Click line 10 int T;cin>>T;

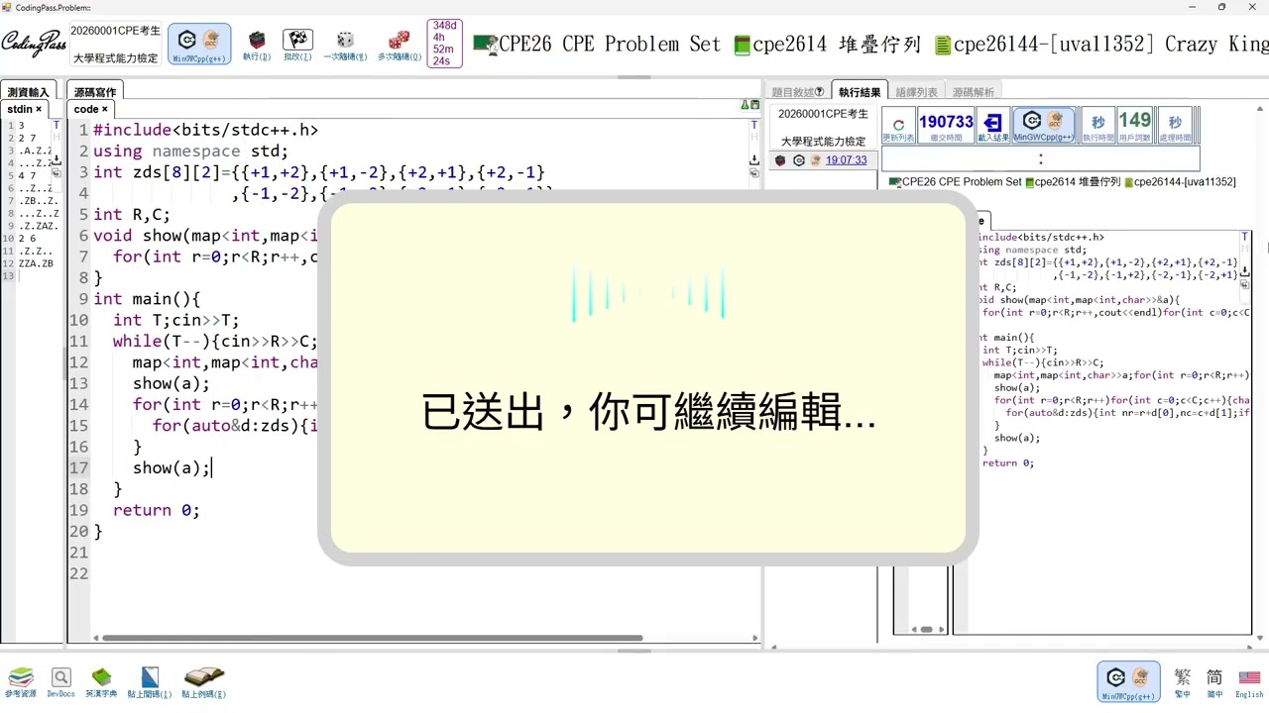click(x=175, y=320)
